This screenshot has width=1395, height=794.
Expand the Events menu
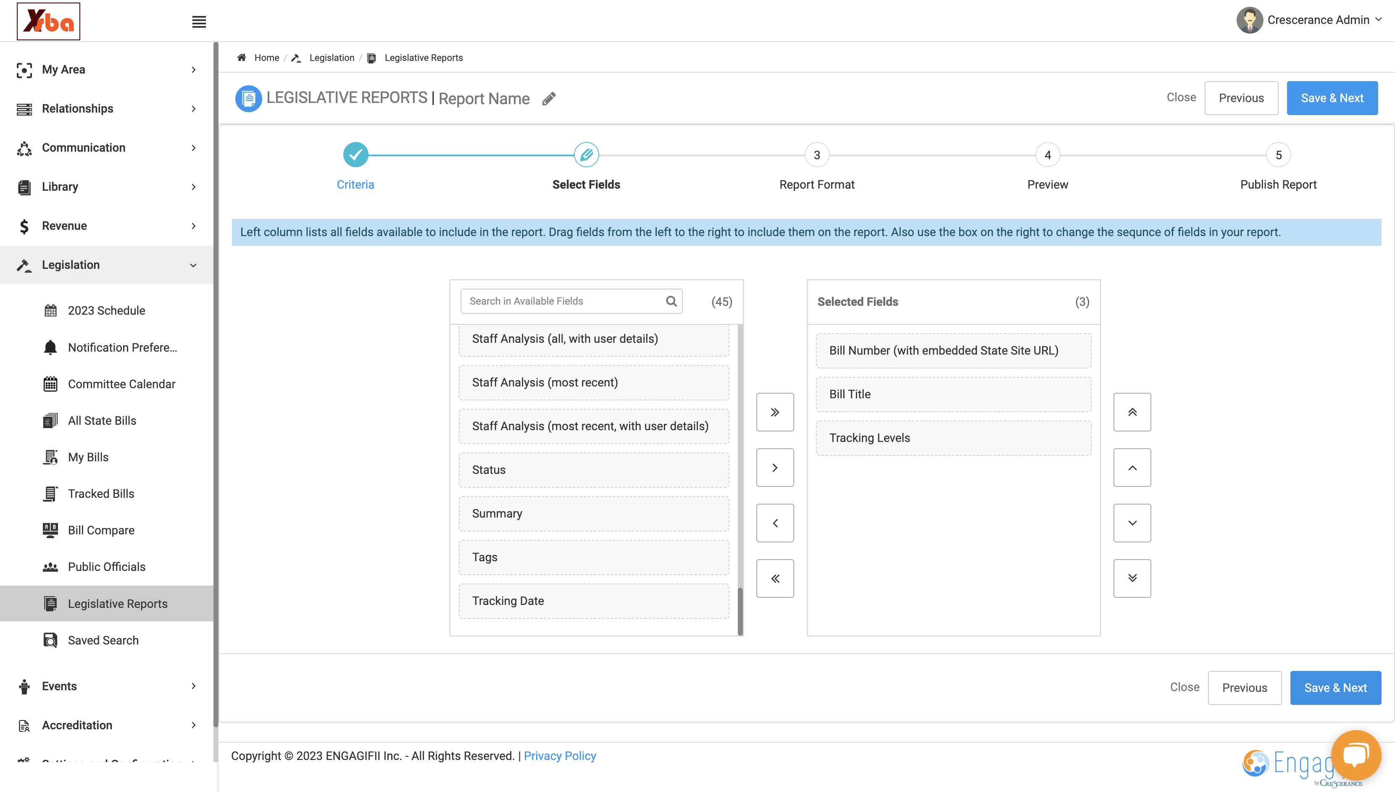click(x=107, y=686)
